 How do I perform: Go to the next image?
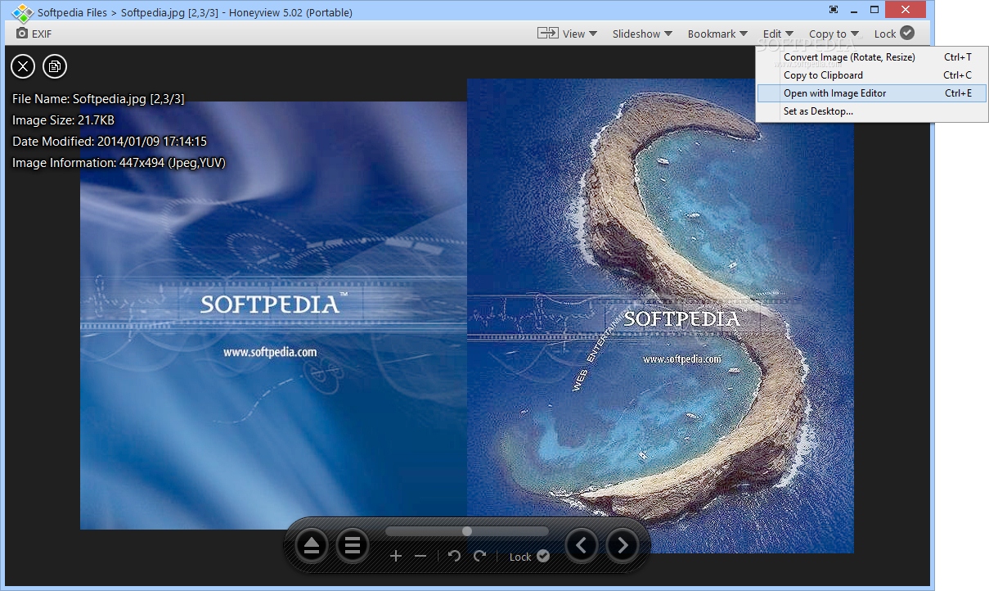[623, 545]
